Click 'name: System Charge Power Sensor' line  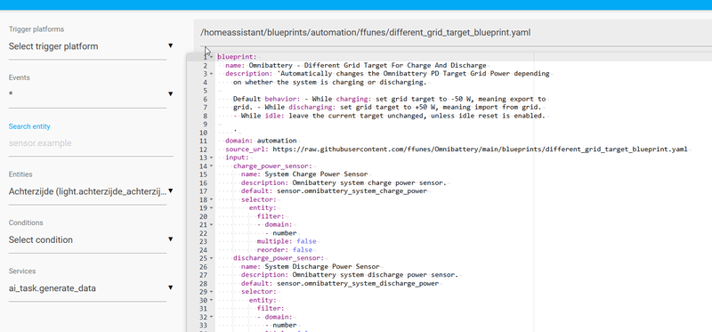coord(304,174)
